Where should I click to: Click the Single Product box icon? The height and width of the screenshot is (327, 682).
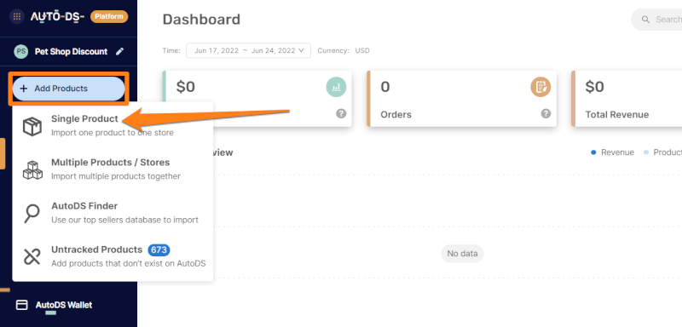(32, 126)
